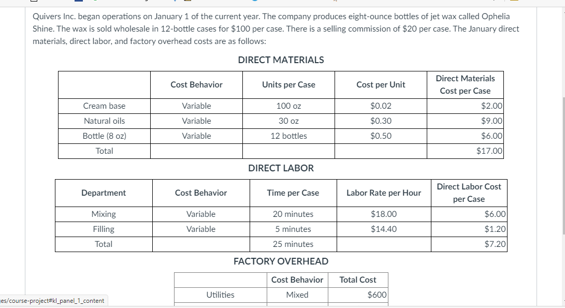The height and width of the screenshot is (308, 565).
Task: Click the Mixed cost behavior cell for Utilities
Action: [x=297, y=295]
